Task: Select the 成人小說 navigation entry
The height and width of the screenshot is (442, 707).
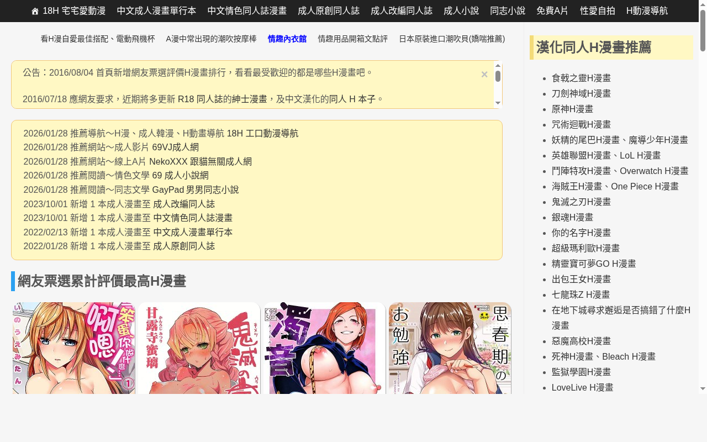Action: (461, 11)
